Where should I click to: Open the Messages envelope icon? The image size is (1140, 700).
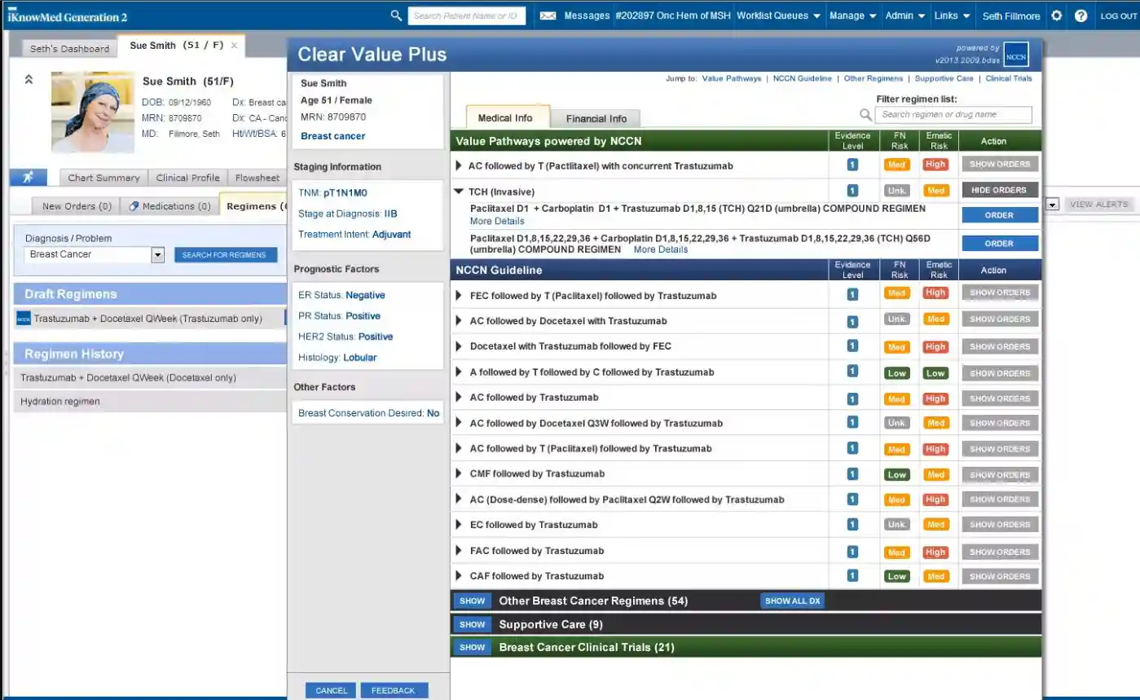(551, 15)
